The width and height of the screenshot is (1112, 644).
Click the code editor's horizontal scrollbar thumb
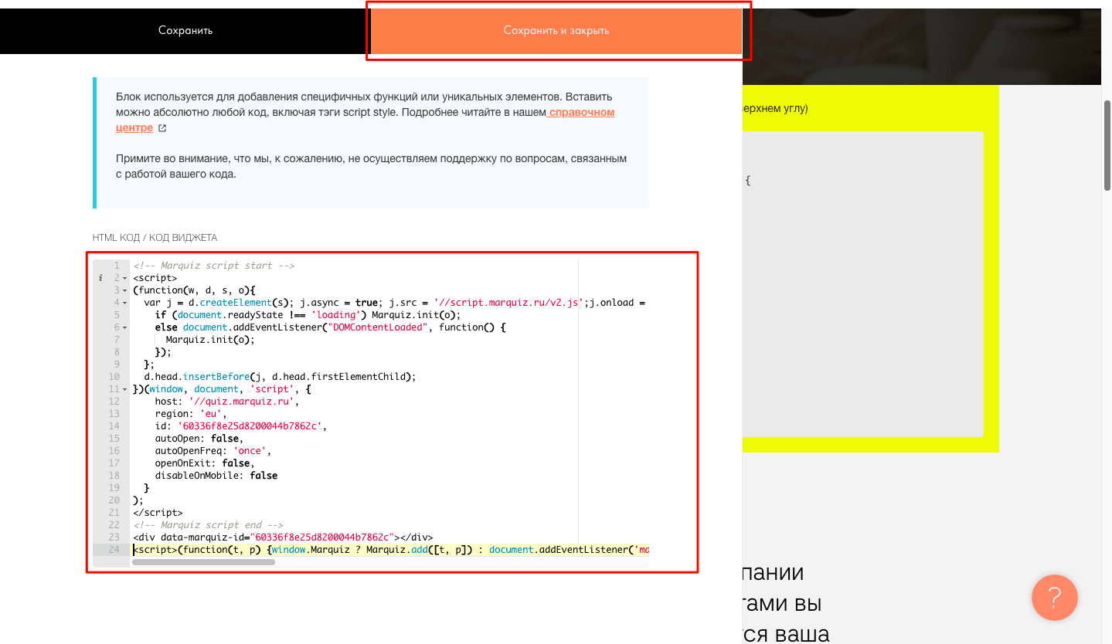[203, 562]
